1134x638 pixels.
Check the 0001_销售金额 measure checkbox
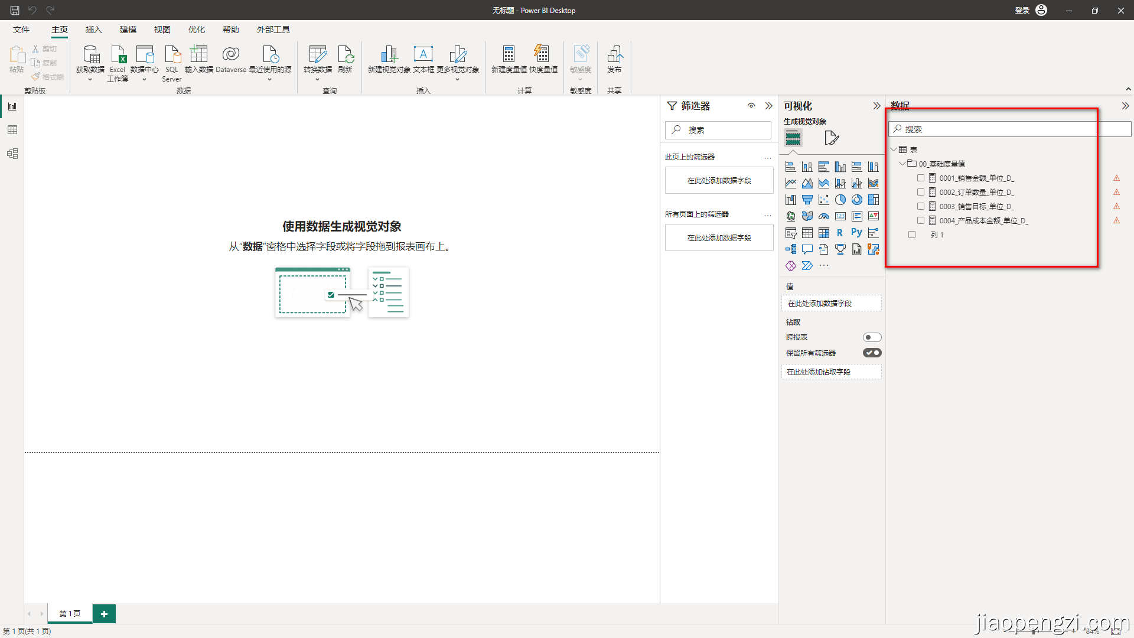point(921,178)
